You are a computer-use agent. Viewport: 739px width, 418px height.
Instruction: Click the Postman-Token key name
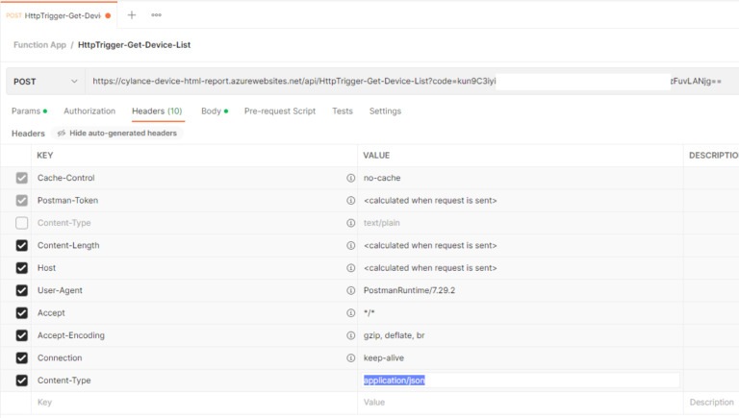tap(68, 201)
